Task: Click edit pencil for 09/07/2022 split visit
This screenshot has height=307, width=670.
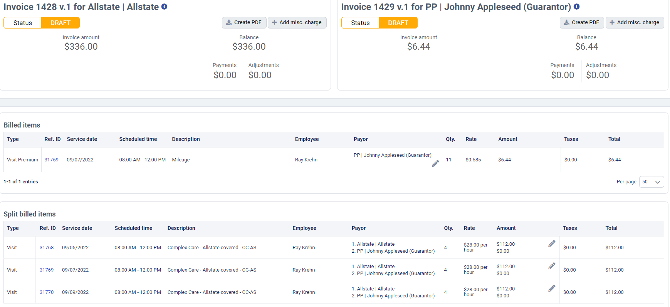Action: tap(552, 266)
